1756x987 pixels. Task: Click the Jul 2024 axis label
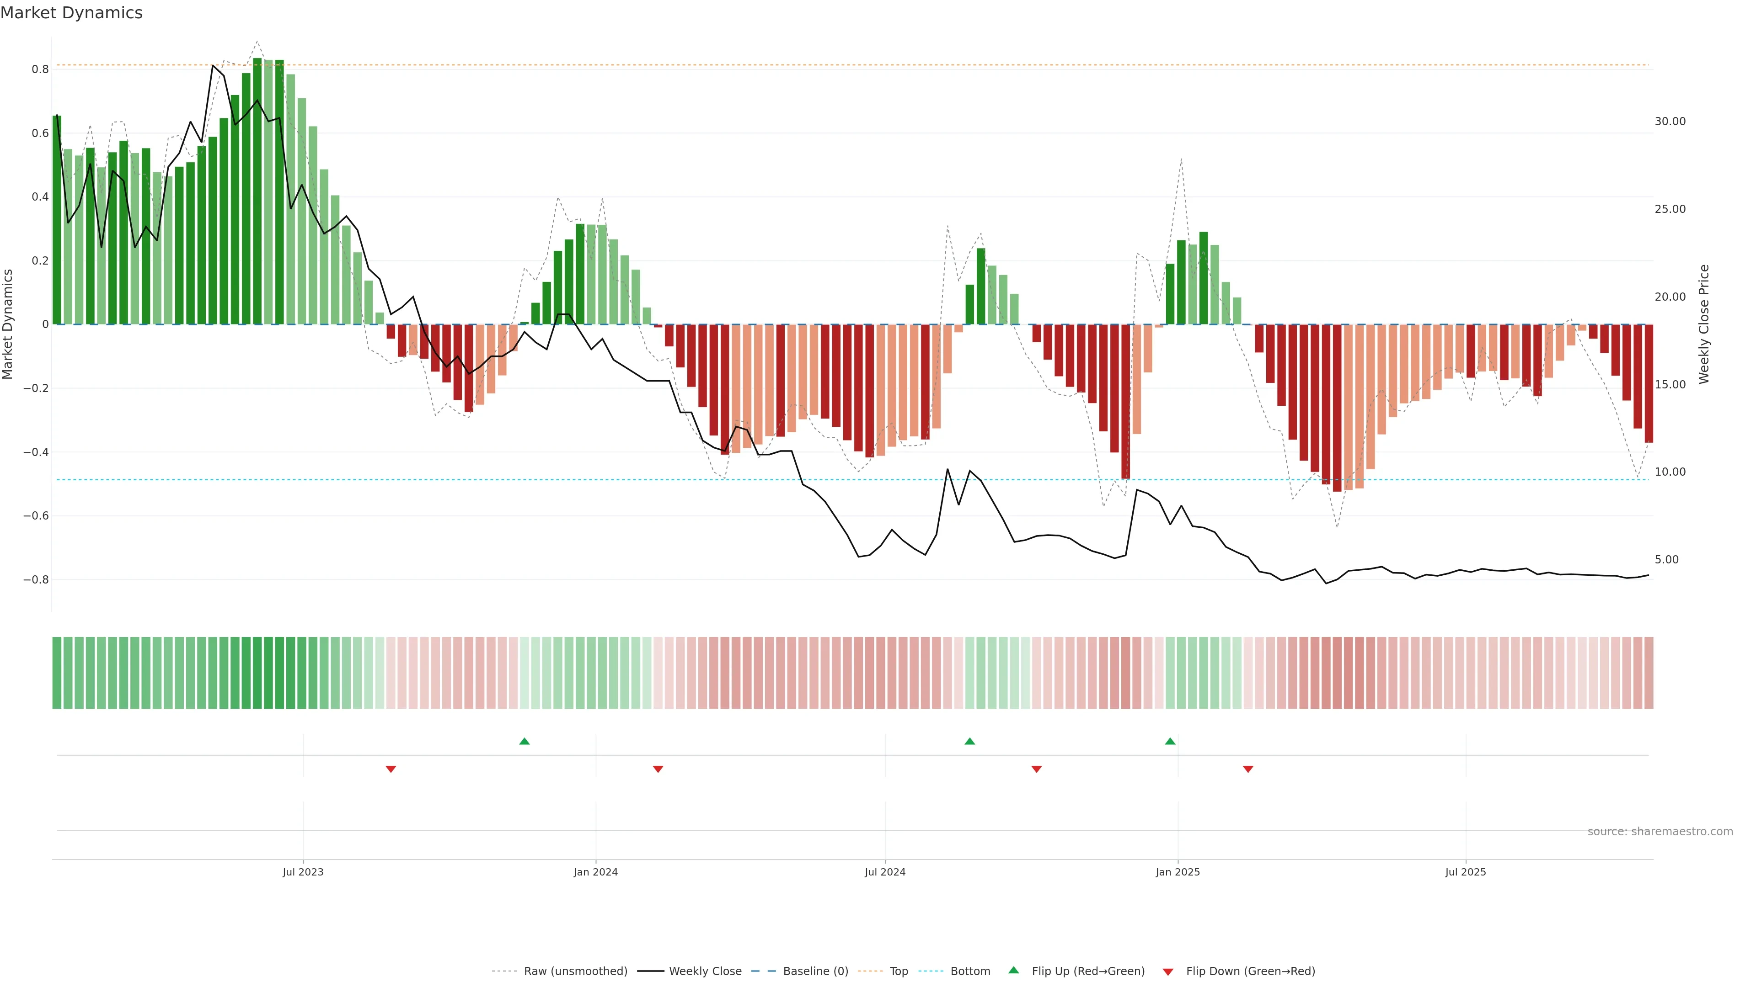click(x=885, y=872)
